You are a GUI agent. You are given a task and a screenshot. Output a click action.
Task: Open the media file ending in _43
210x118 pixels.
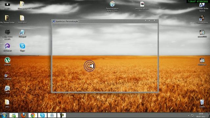click(202, 60)
